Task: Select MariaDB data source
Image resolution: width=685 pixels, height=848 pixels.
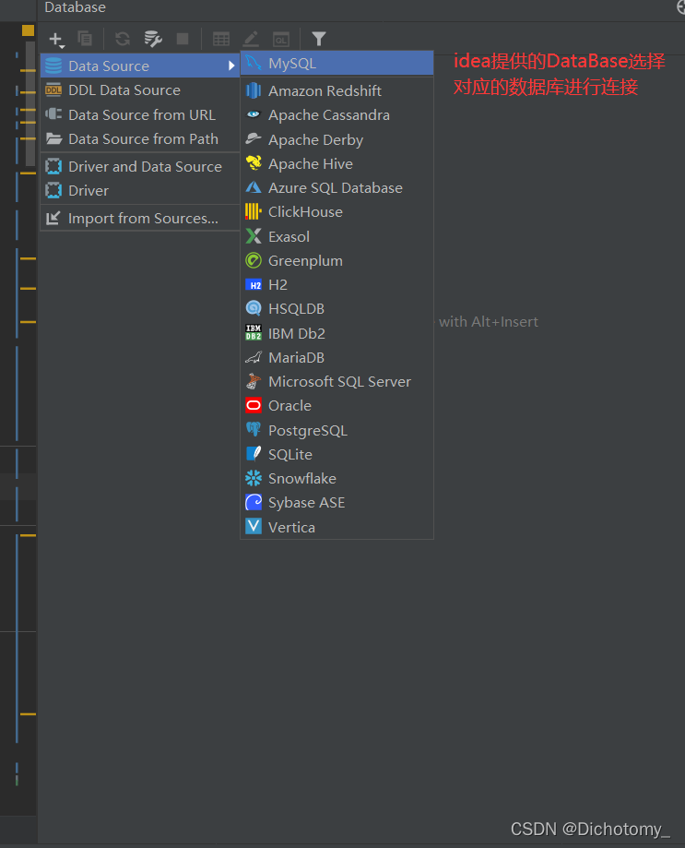Action: [x=337, y=357]
